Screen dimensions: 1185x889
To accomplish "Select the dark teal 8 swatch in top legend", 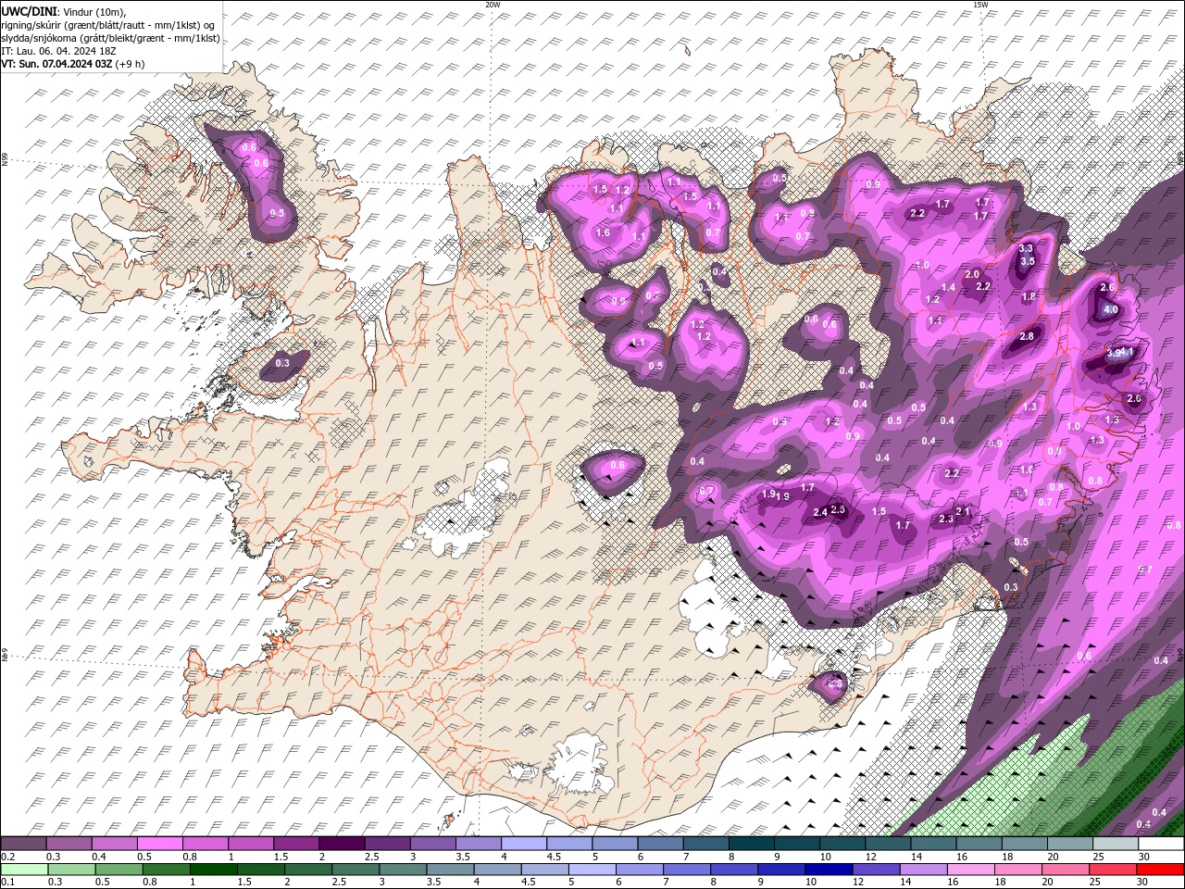I will click(x=751, y=844).
